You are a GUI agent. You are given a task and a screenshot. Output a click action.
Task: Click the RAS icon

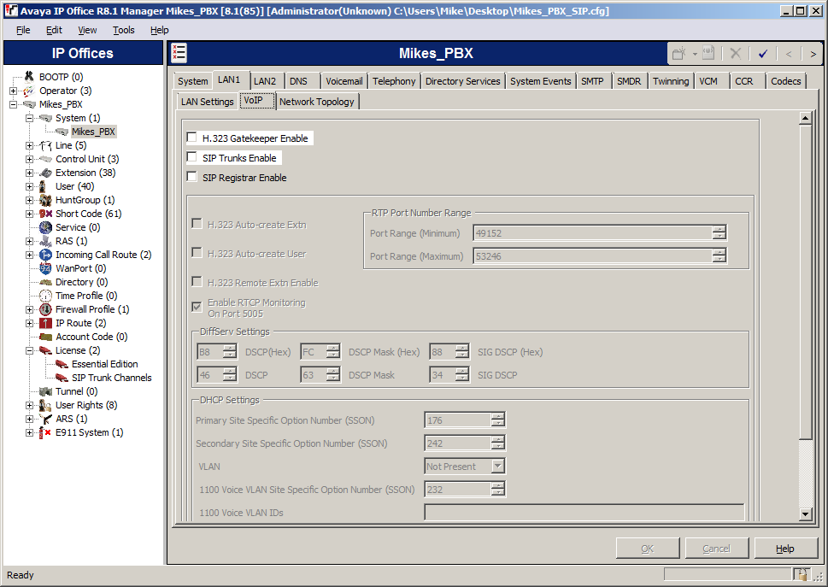tap(46, 241)
